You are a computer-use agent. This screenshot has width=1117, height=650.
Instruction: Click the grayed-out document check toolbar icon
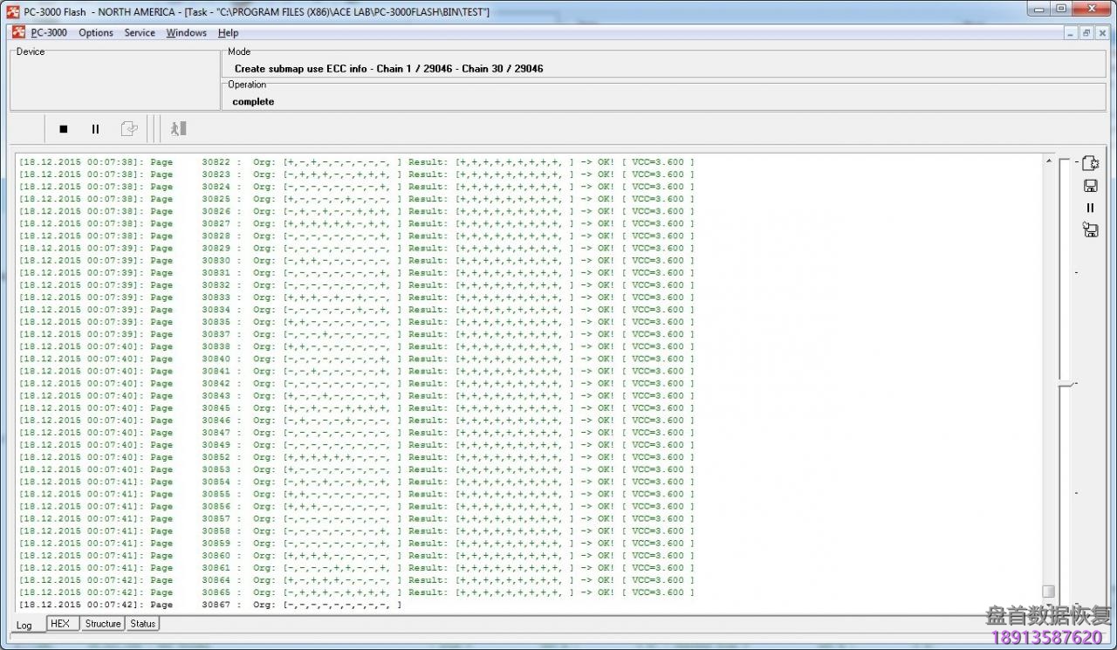[x=128, y=129]
